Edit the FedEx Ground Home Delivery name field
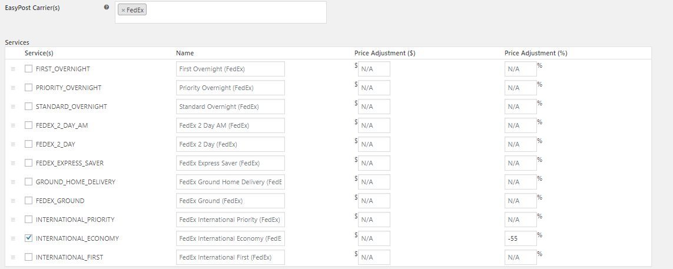Viewport: 673px width, 269px height. 230,182
